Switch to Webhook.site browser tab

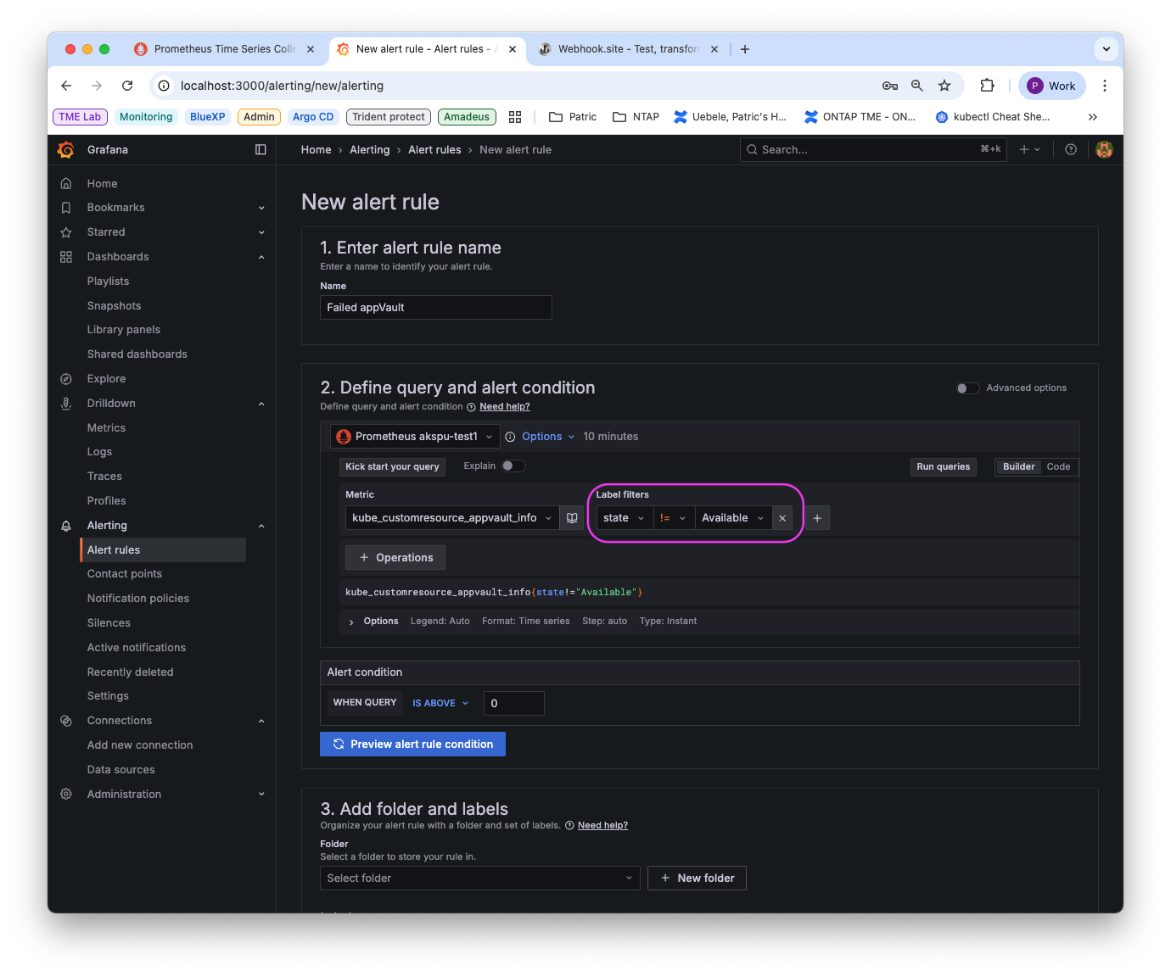pos(628,49)
